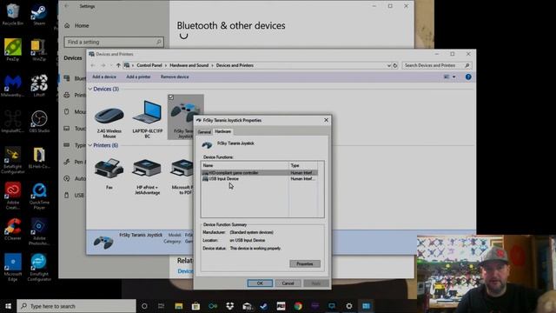
Task: Select USB Input Device row
Action: [259, 179]
